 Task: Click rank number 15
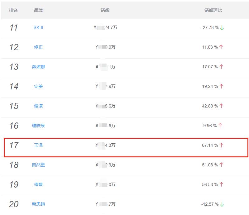pos(14,106)
